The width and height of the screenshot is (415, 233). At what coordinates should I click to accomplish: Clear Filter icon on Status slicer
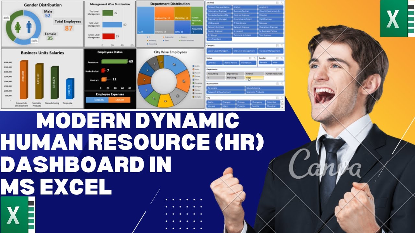pyautogui.click(x=255, y=58)
